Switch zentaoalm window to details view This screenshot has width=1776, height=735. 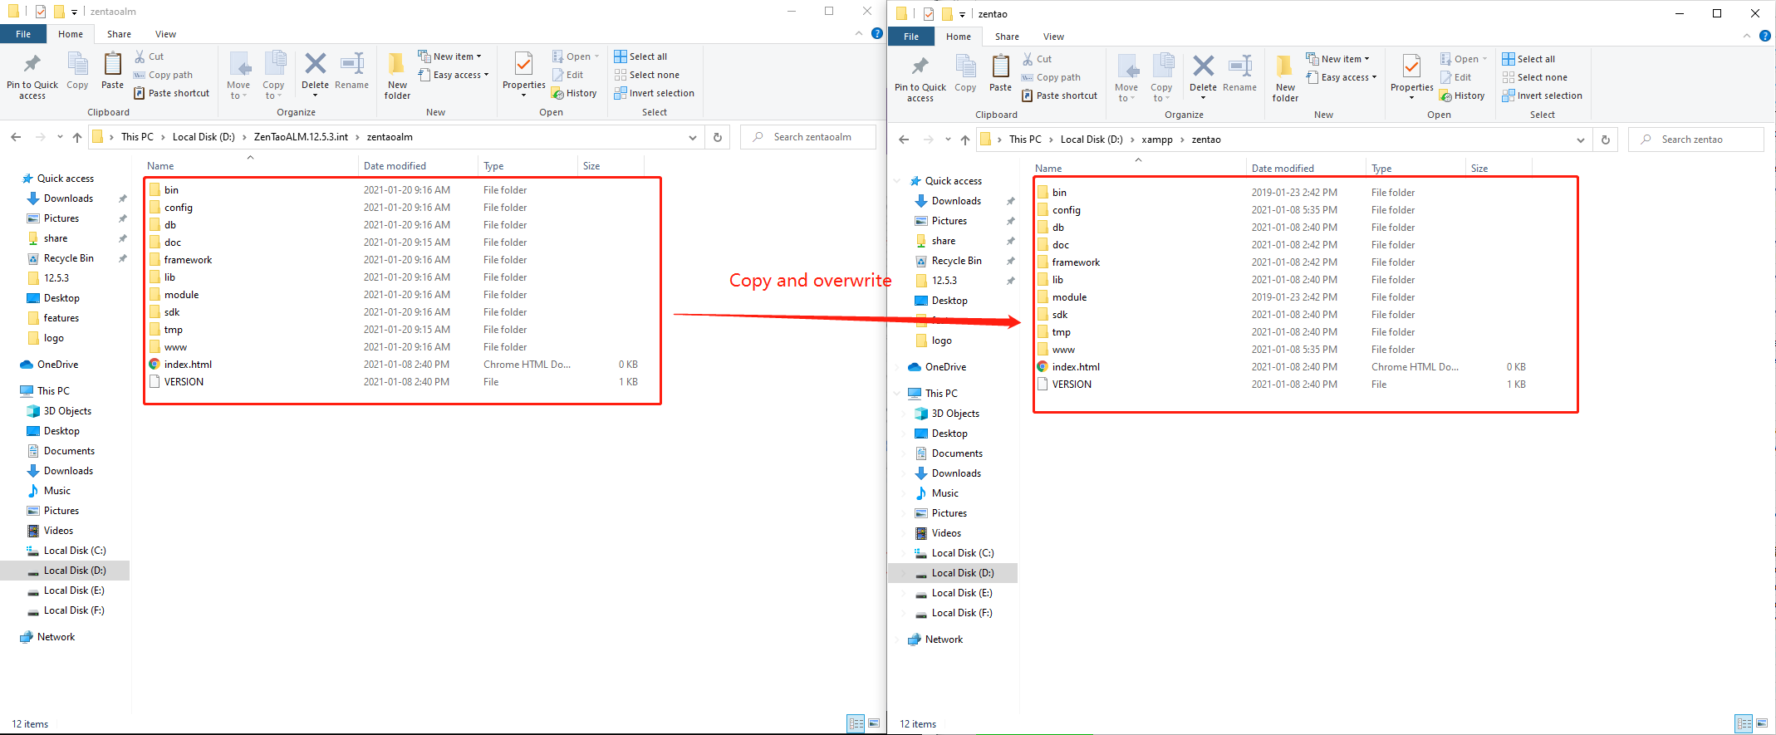click(856, 723)
